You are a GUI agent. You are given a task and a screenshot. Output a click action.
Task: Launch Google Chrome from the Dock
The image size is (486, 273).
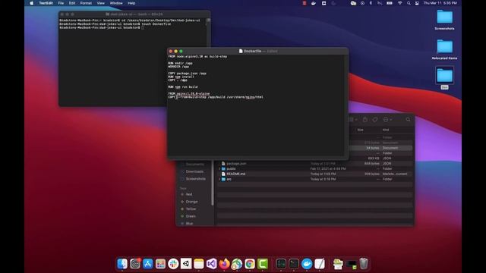tap(250, 264)
